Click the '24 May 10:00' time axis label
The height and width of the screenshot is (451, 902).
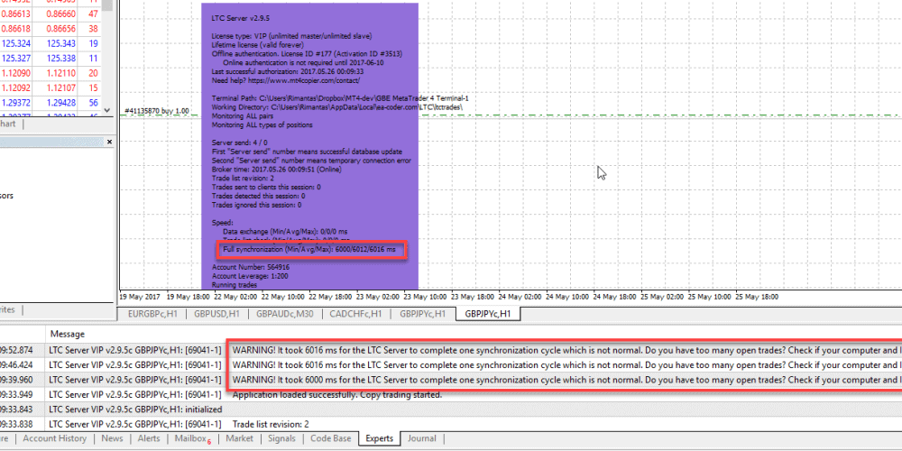(x=566, y=297)
